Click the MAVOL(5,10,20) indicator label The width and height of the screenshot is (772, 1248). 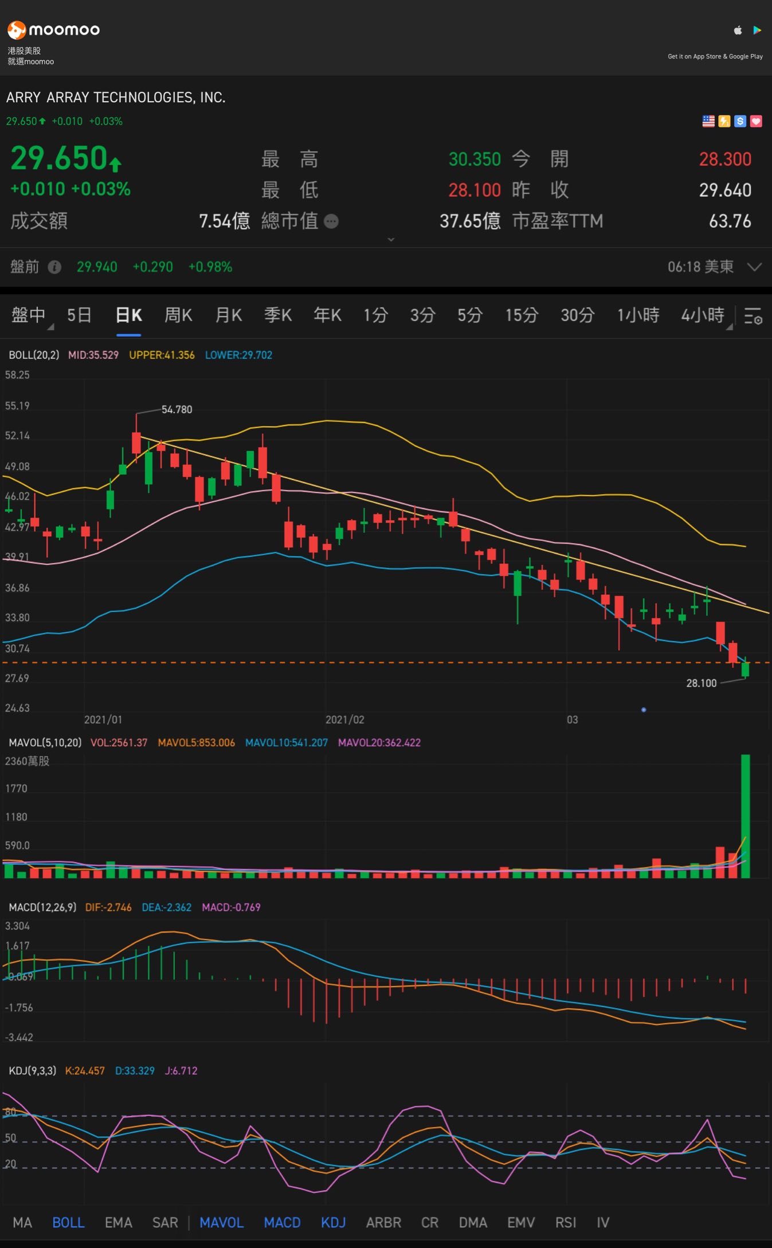point(44,743)
